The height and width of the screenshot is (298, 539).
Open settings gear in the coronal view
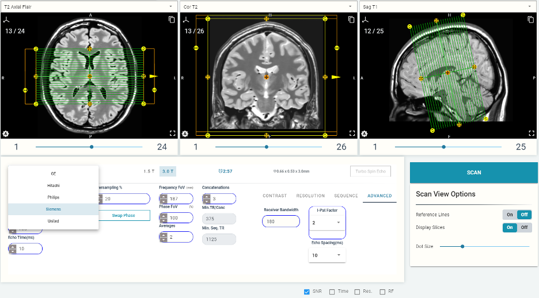tap(185, 133)
